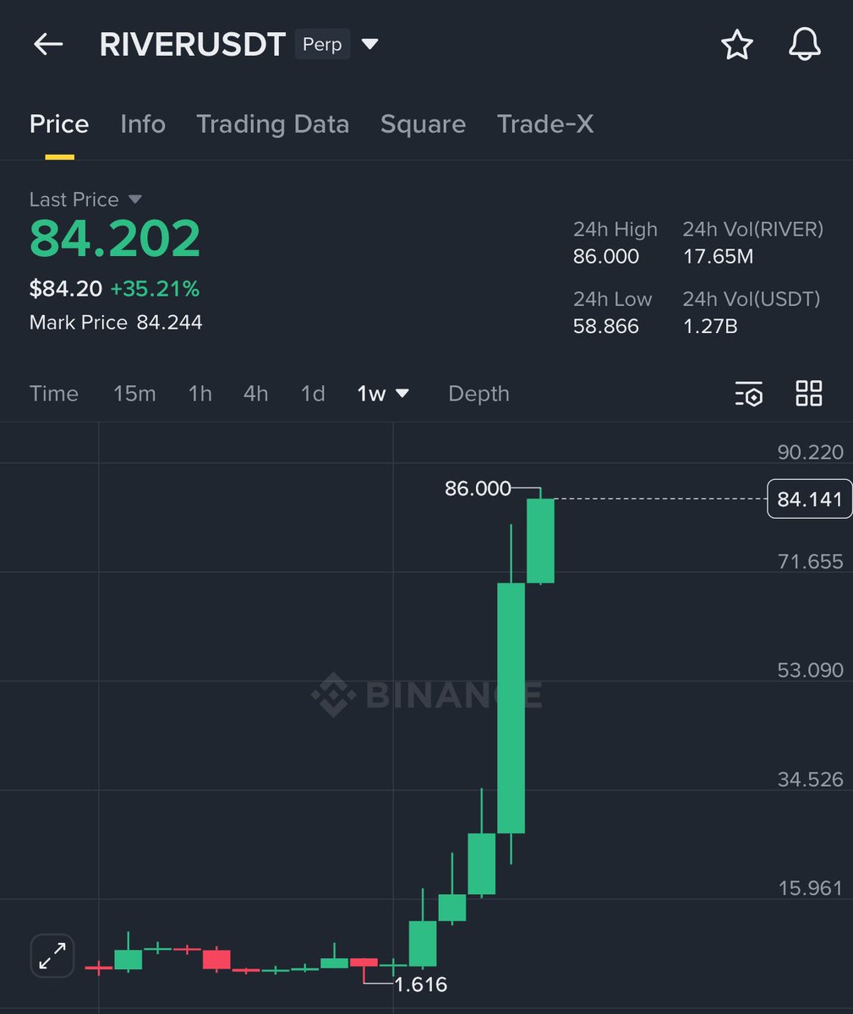Tap the 24h Vol(USDT) value 1.27B
This screenshot has width=853, height=1014.
click(x=710, y=325)
